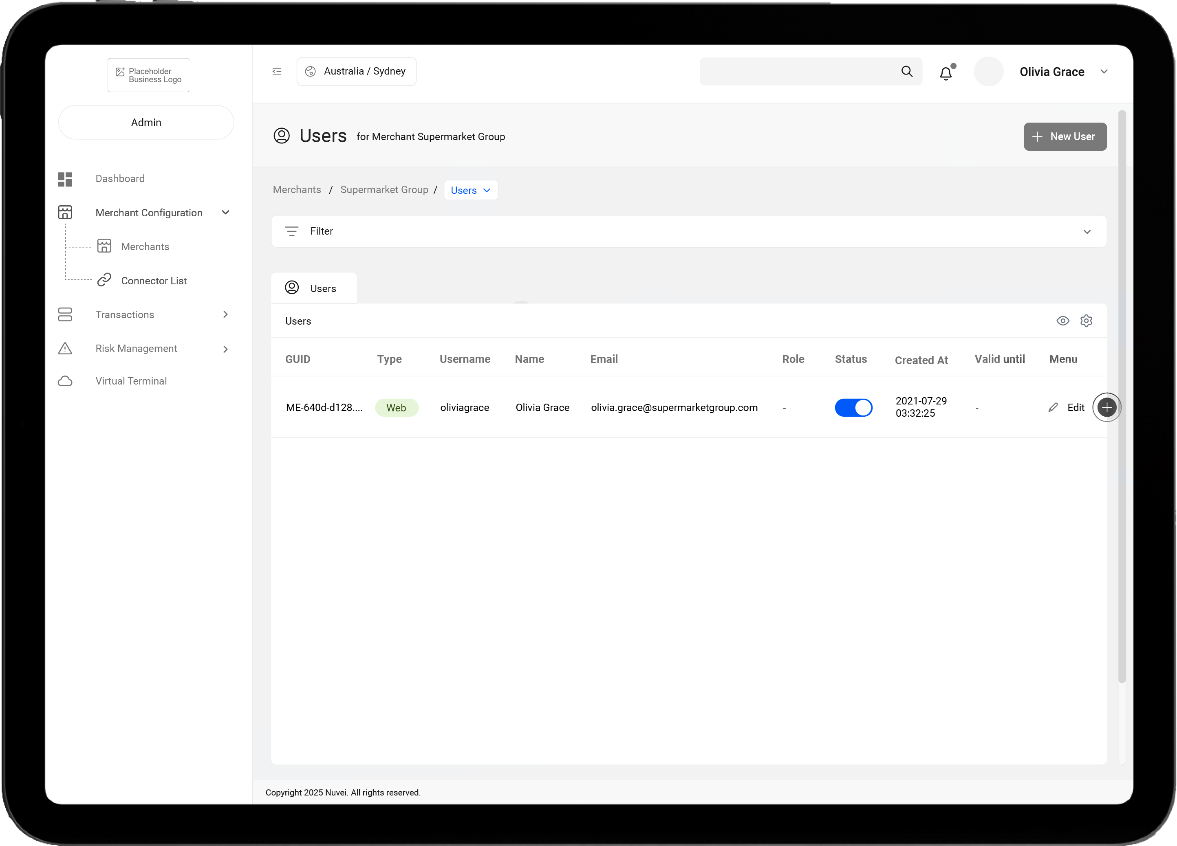Click the Users table section title
This screenshot has width=1177, height=846.
pyautogui.click(x=298, y=321)
